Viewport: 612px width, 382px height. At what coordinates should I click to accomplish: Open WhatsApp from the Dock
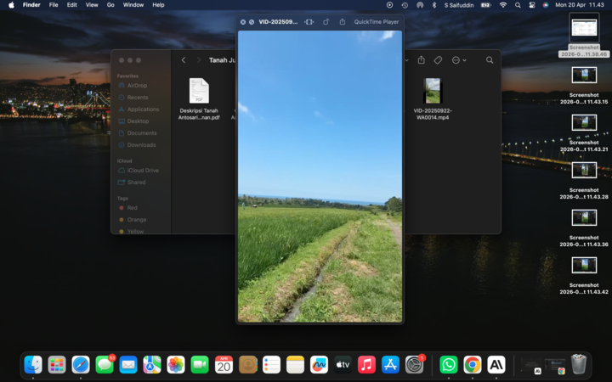[x=448, y=364]
